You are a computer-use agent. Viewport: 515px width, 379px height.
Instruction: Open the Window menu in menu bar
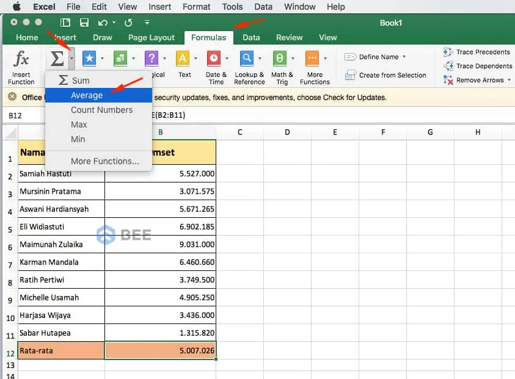tap(299, 7)
